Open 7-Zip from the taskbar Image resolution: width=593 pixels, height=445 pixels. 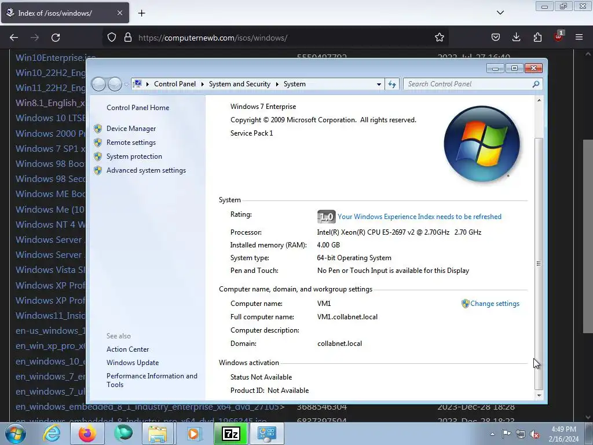click(230, 433)
